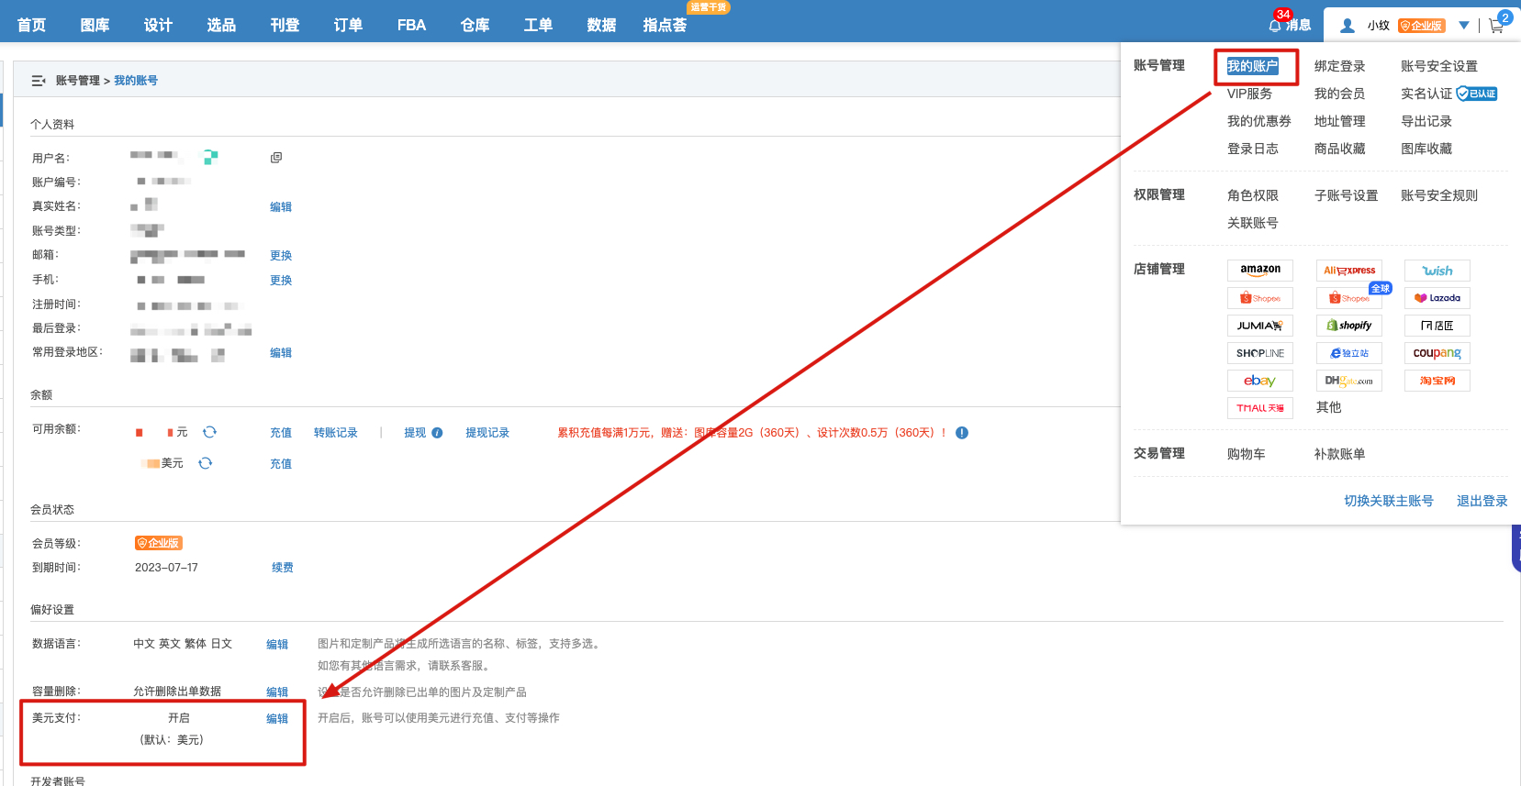This screenshot has height=786, width=1521.
Task: Open the 设计 top menu
Action: [x=159, y=25]
